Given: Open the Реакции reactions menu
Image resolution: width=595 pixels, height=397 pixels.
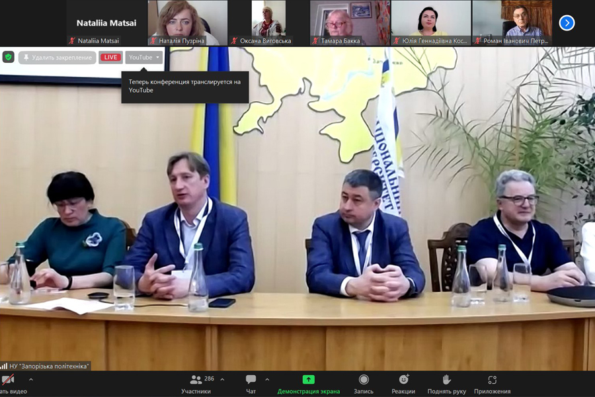Looking at the screenshot, I should tap(403, 384).
